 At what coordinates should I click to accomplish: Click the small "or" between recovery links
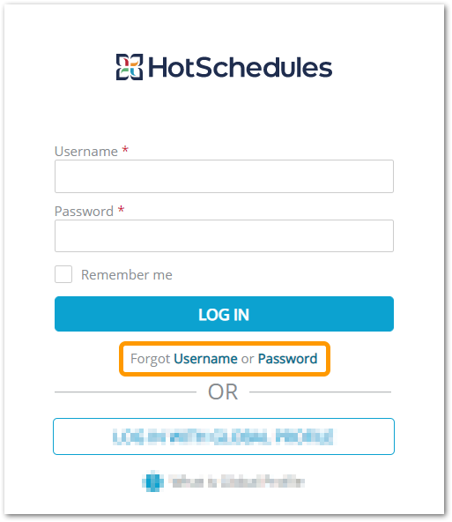pyautogui.click(x=248, y=359)
